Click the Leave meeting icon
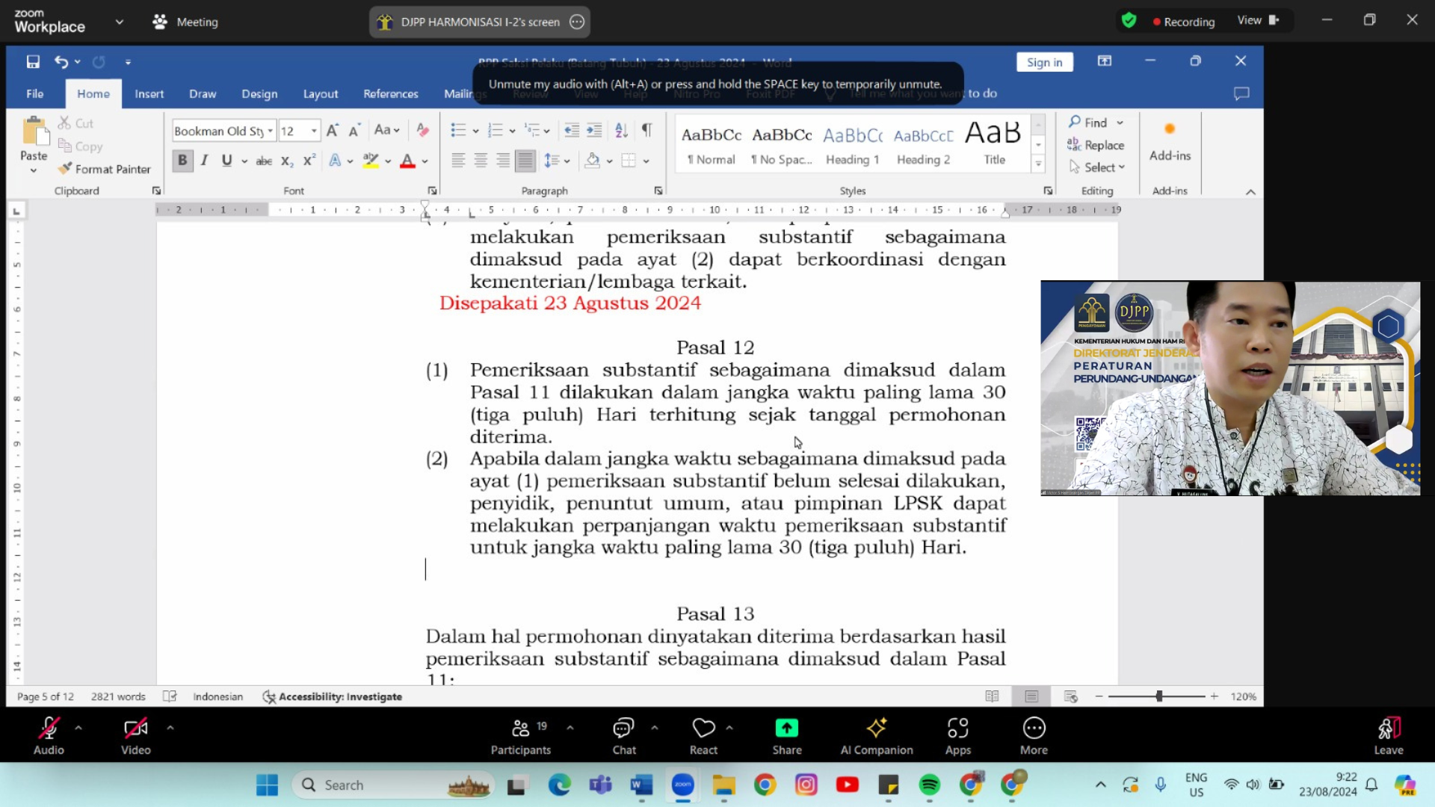Screen dimensions: 1435x807 pos(1389,728)
